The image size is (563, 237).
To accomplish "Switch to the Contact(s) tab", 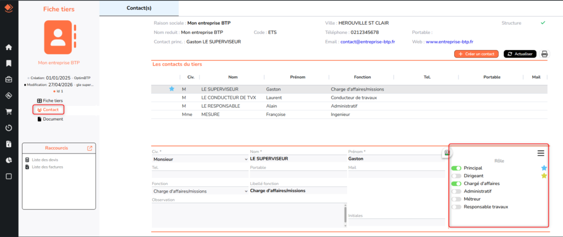I will pyautogui.click(x=139, y=8).
